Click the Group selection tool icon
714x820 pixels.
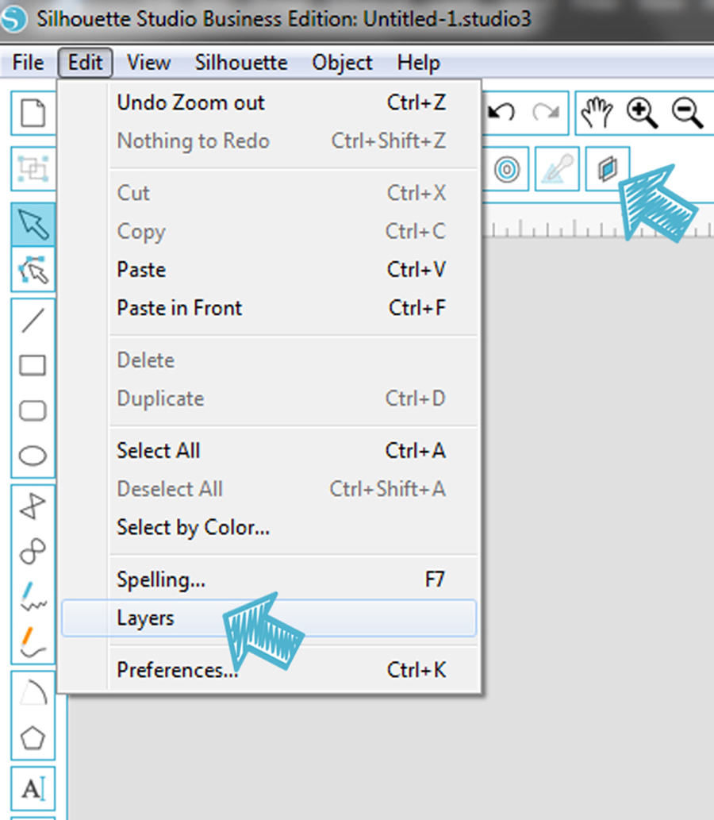point(33,169)
